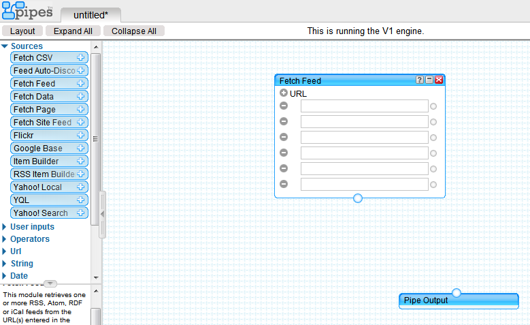
Task: Minimize the Fetch Feed module box
Action: tap(429, 80)
